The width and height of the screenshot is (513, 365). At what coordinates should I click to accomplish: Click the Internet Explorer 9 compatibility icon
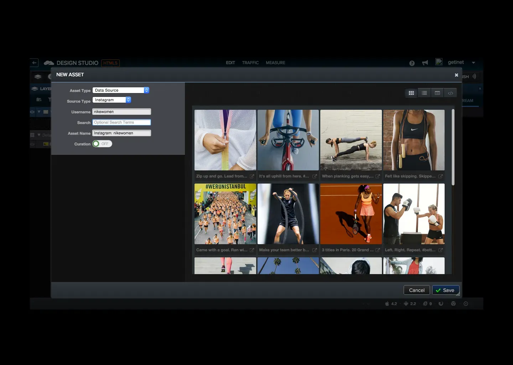tap(425, 304)
